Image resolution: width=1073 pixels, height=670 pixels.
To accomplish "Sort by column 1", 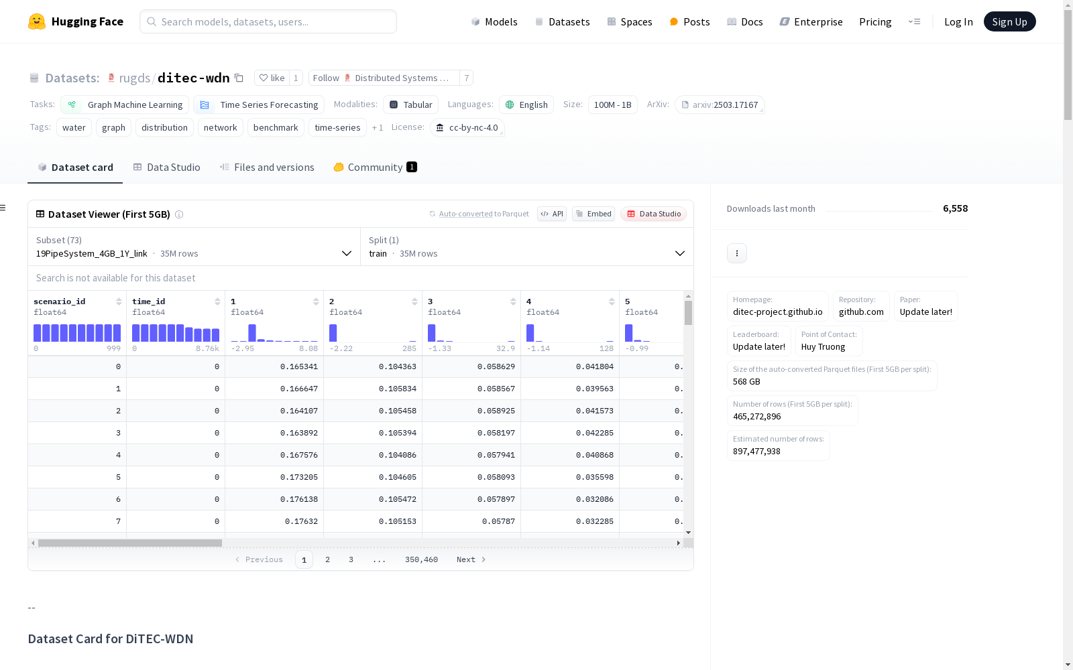I will point(316,301).
